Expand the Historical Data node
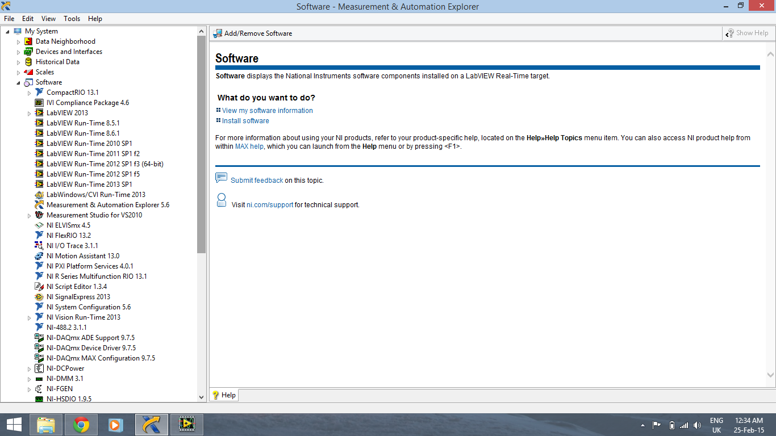The height and width of the screenshot is (436, 776). pyautogui.click(x=18, y=62)
